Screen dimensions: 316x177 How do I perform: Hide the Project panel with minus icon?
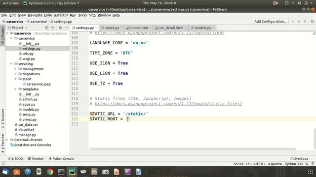[x=66, y=28]
